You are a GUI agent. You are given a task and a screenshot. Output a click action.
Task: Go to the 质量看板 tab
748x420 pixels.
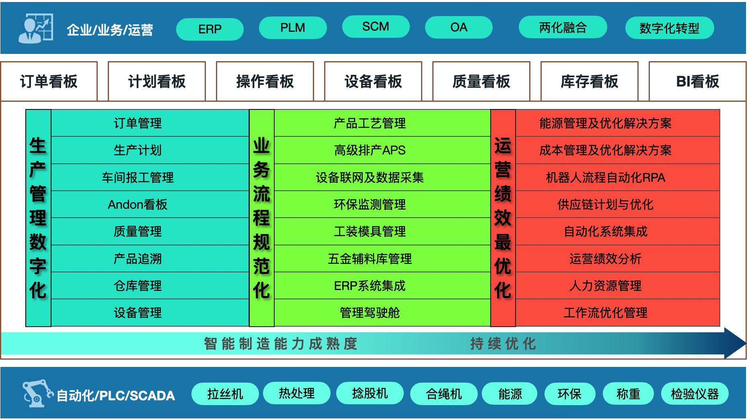tap(481, 81)
